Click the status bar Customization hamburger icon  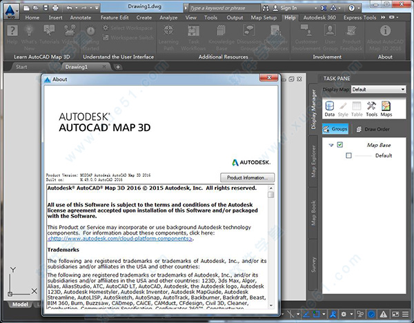click(x=405, y=314)
